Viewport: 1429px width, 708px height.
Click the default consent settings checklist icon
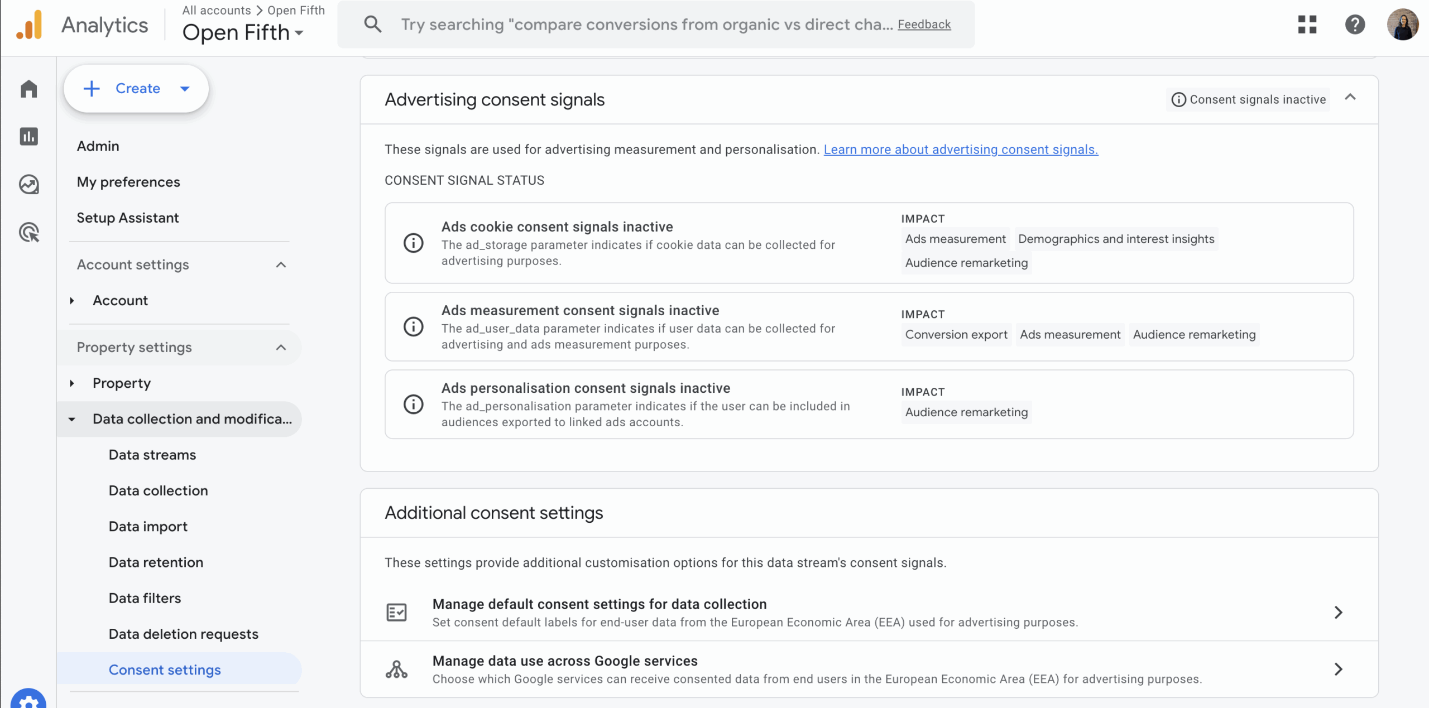coord(397,613)
